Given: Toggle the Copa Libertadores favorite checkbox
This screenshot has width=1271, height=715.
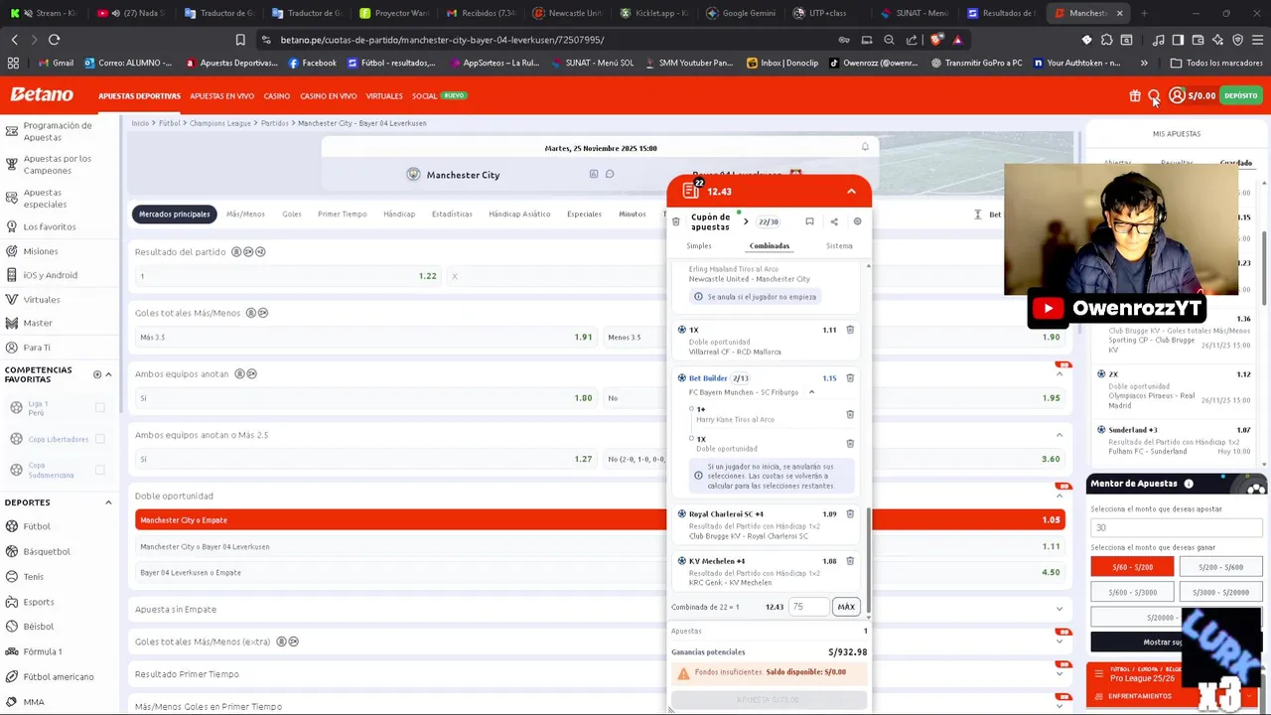Looking at the screenshot, I should pyautogui.click(x=100, y=439).
